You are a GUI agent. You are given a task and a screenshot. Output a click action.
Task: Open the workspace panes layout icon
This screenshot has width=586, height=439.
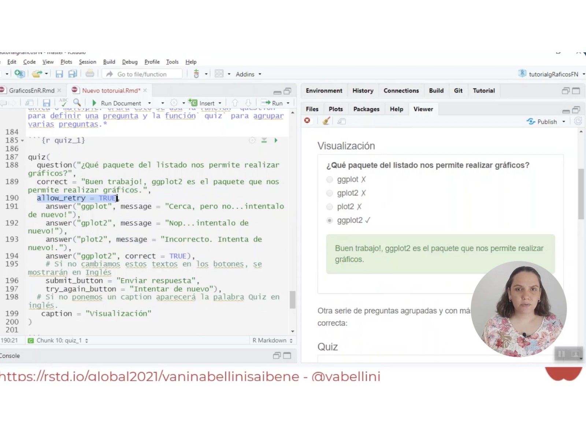coord(219,74)
